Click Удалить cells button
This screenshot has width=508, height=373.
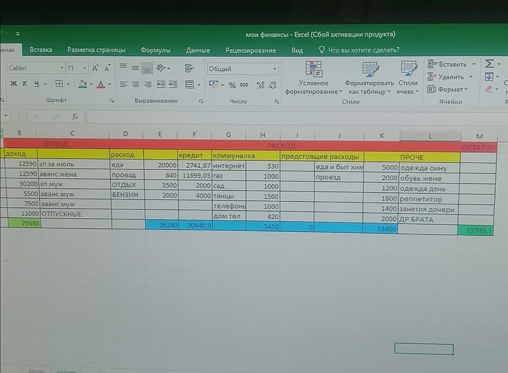click(x=446, y=77)
